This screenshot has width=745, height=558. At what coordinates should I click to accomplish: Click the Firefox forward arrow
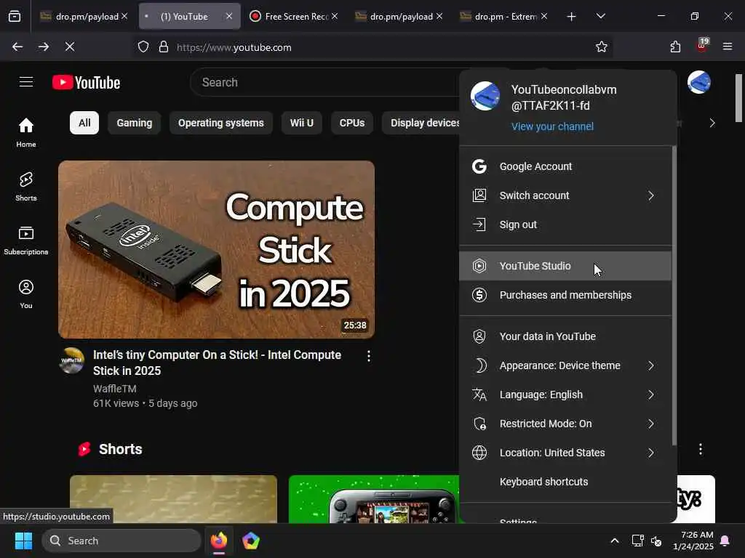click(44, 46)
